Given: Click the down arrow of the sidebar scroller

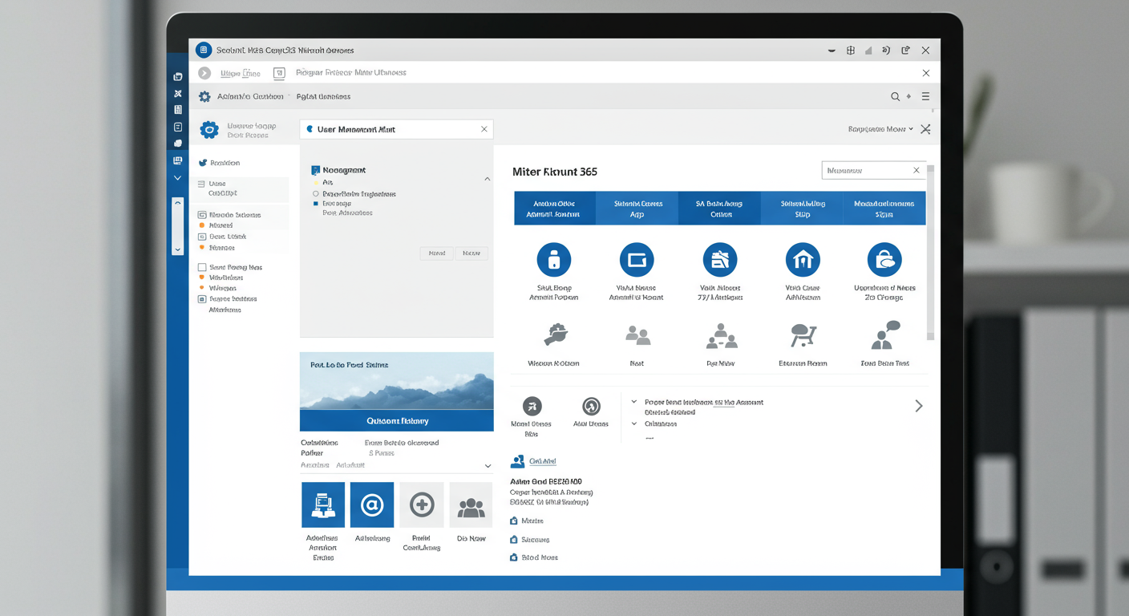Looking at the screenshot, I should point(178,249).
